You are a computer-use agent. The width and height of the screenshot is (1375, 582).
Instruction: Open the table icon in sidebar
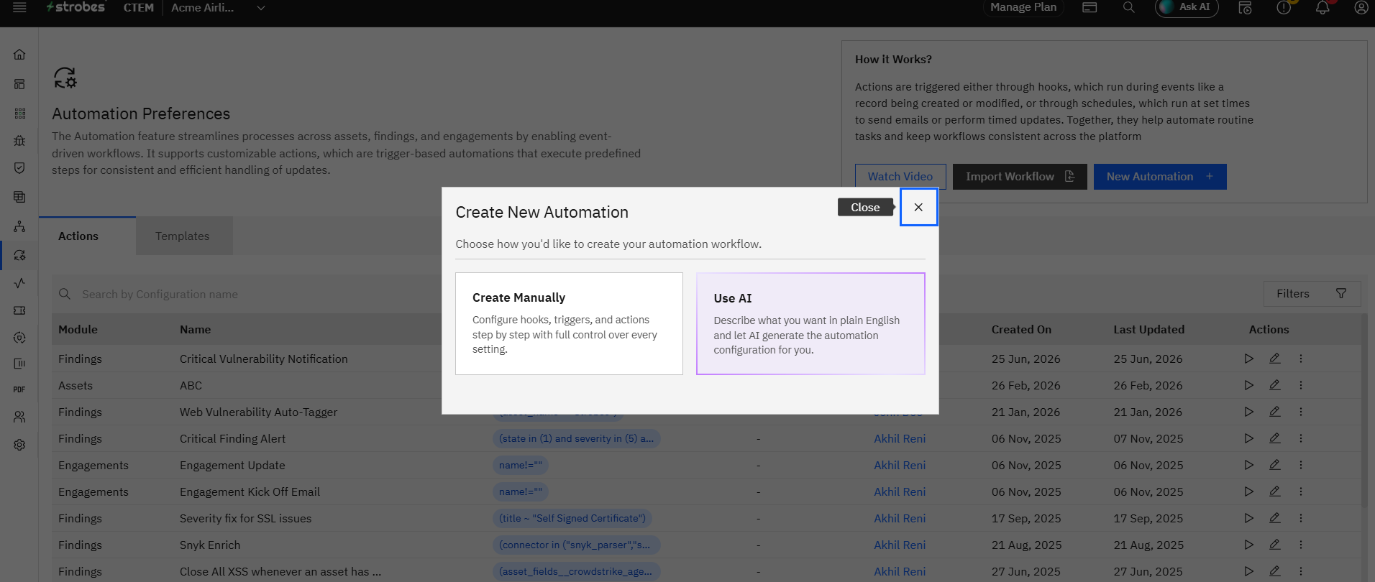[19, 197]
